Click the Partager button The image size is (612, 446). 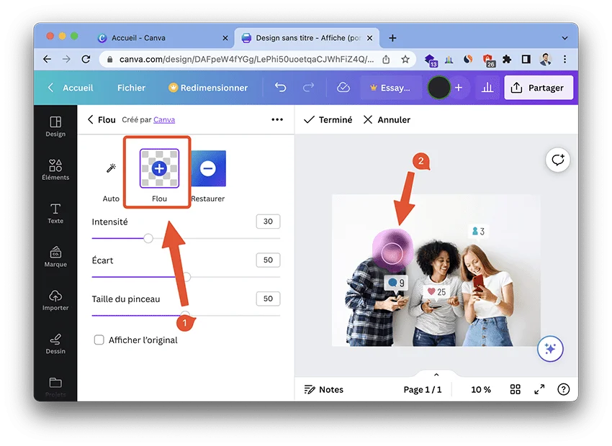(x=539, y=88)
